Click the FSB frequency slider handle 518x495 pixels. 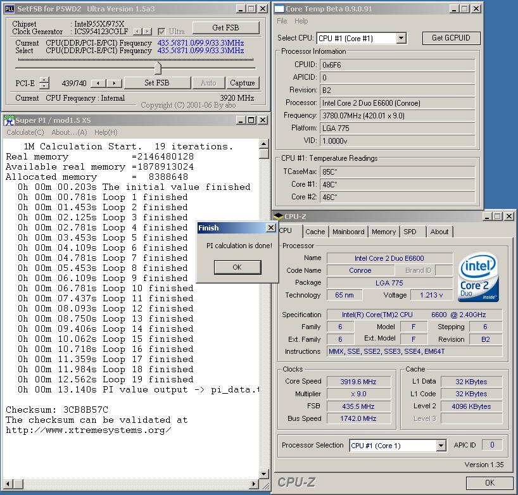pyautogui.click(x=158, y=68)
